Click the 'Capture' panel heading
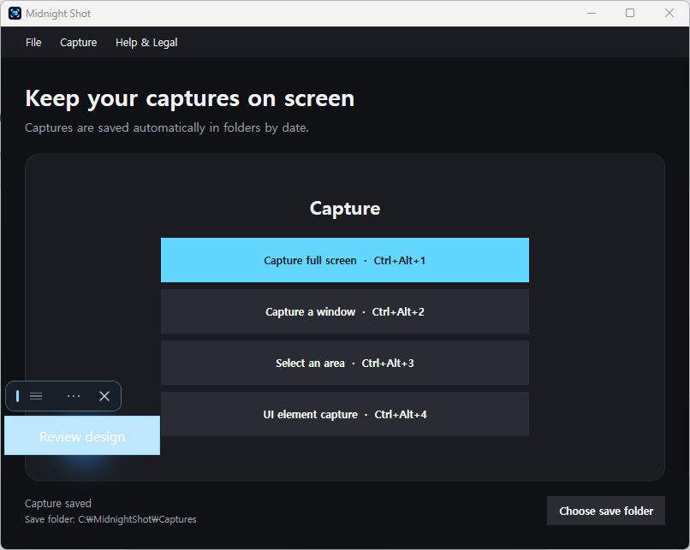The height and width of the screenshot is (550, 690). click(345, 209)
